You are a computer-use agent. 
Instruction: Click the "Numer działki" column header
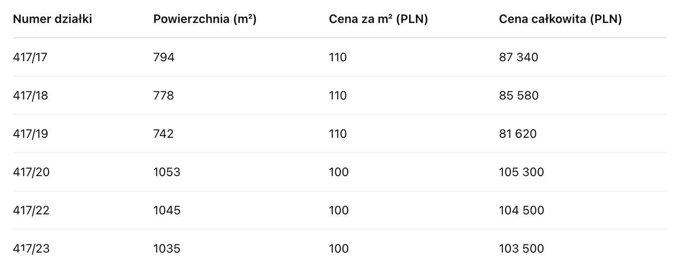53,19
